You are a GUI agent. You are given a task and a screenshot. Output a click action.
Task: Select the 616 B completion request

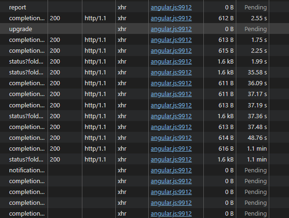click(x=27, y=148)
